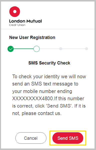Select the third grey step dot
96x150 pixels.
point(61,49)
